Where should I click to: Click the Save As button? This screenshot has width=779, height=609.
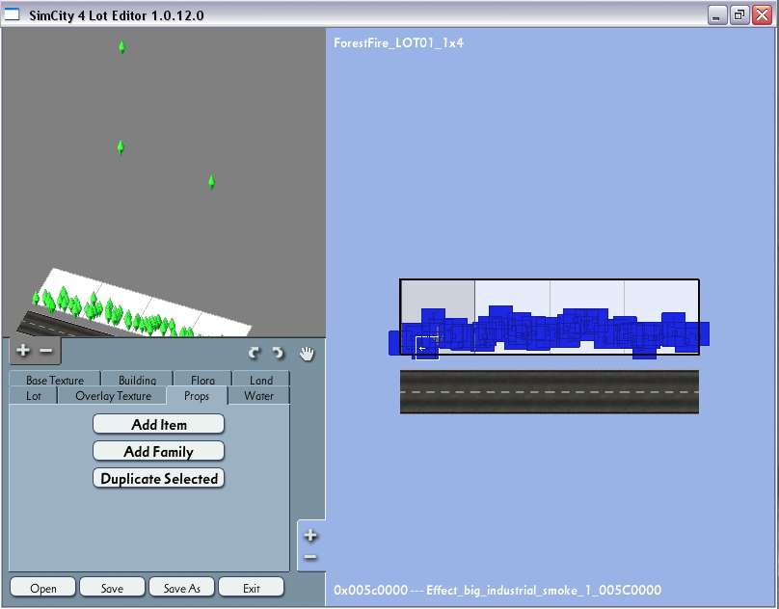click(x=181, y=588)
